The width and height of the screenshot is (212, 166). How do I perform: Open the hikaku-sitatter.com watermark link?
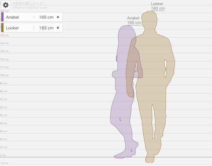point(30,7)
